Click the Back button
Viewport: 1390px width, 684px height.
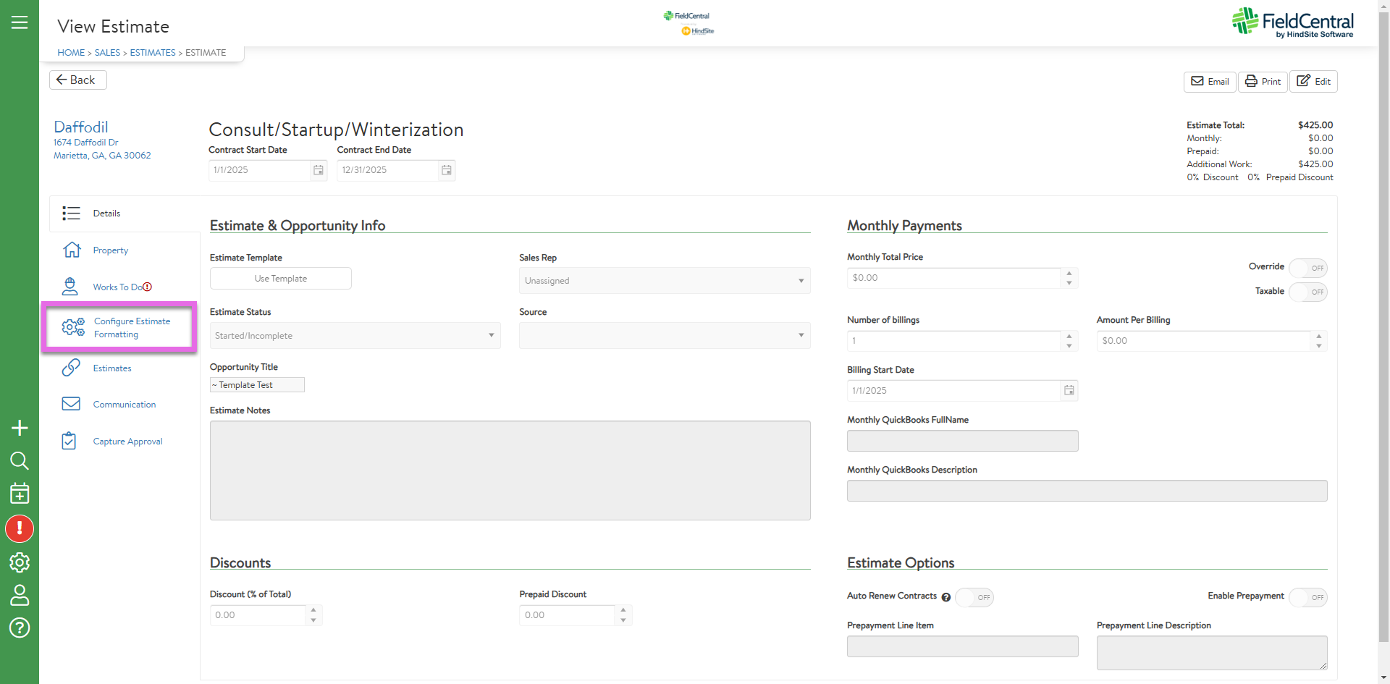(78, 80)
